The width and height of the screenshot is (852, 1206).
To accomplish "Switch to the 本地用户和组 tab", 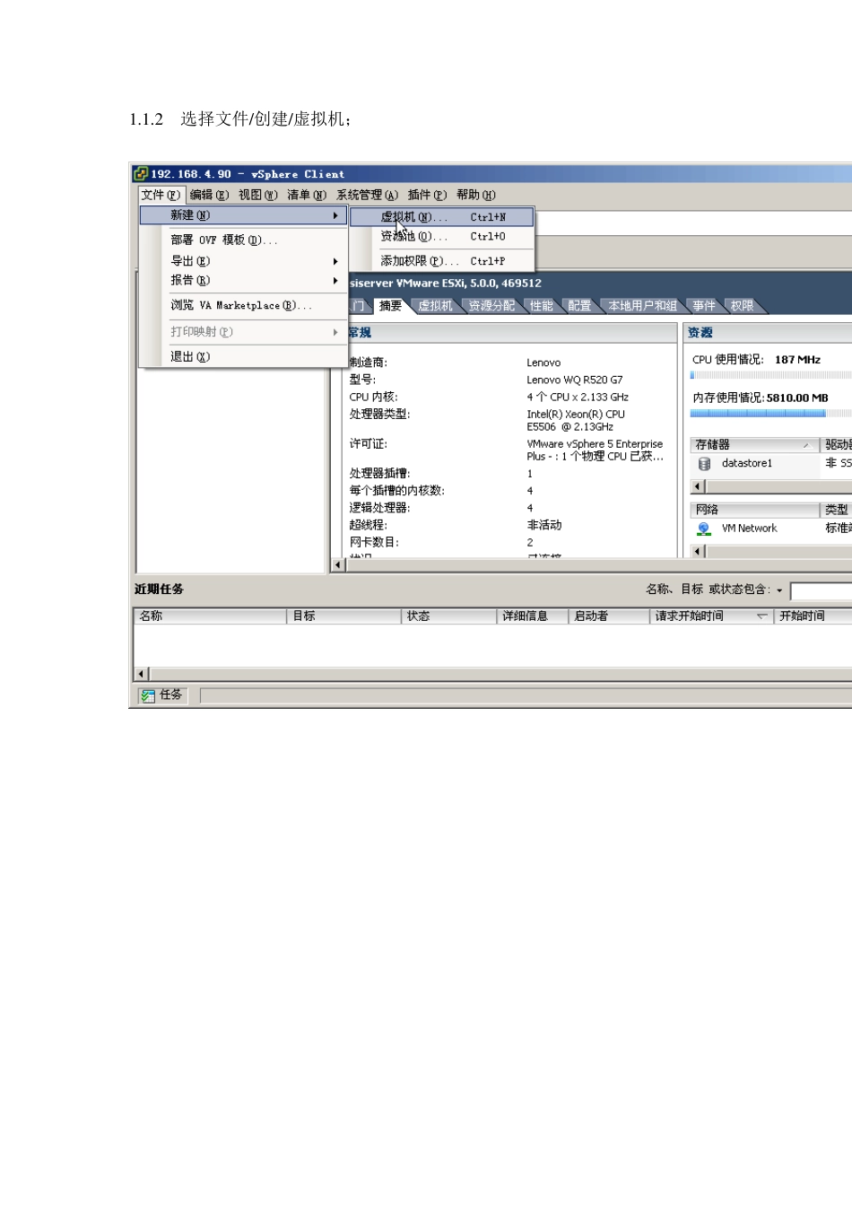I will pyautogui.click(x=643, y=306).
